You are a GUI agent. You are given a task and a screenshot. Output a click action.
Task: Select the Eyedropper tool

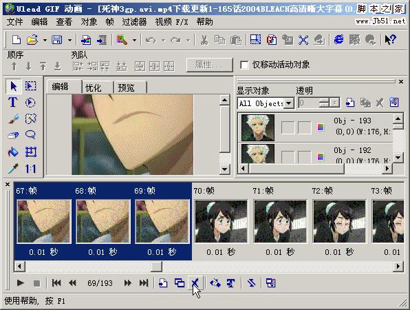[13, 168]
